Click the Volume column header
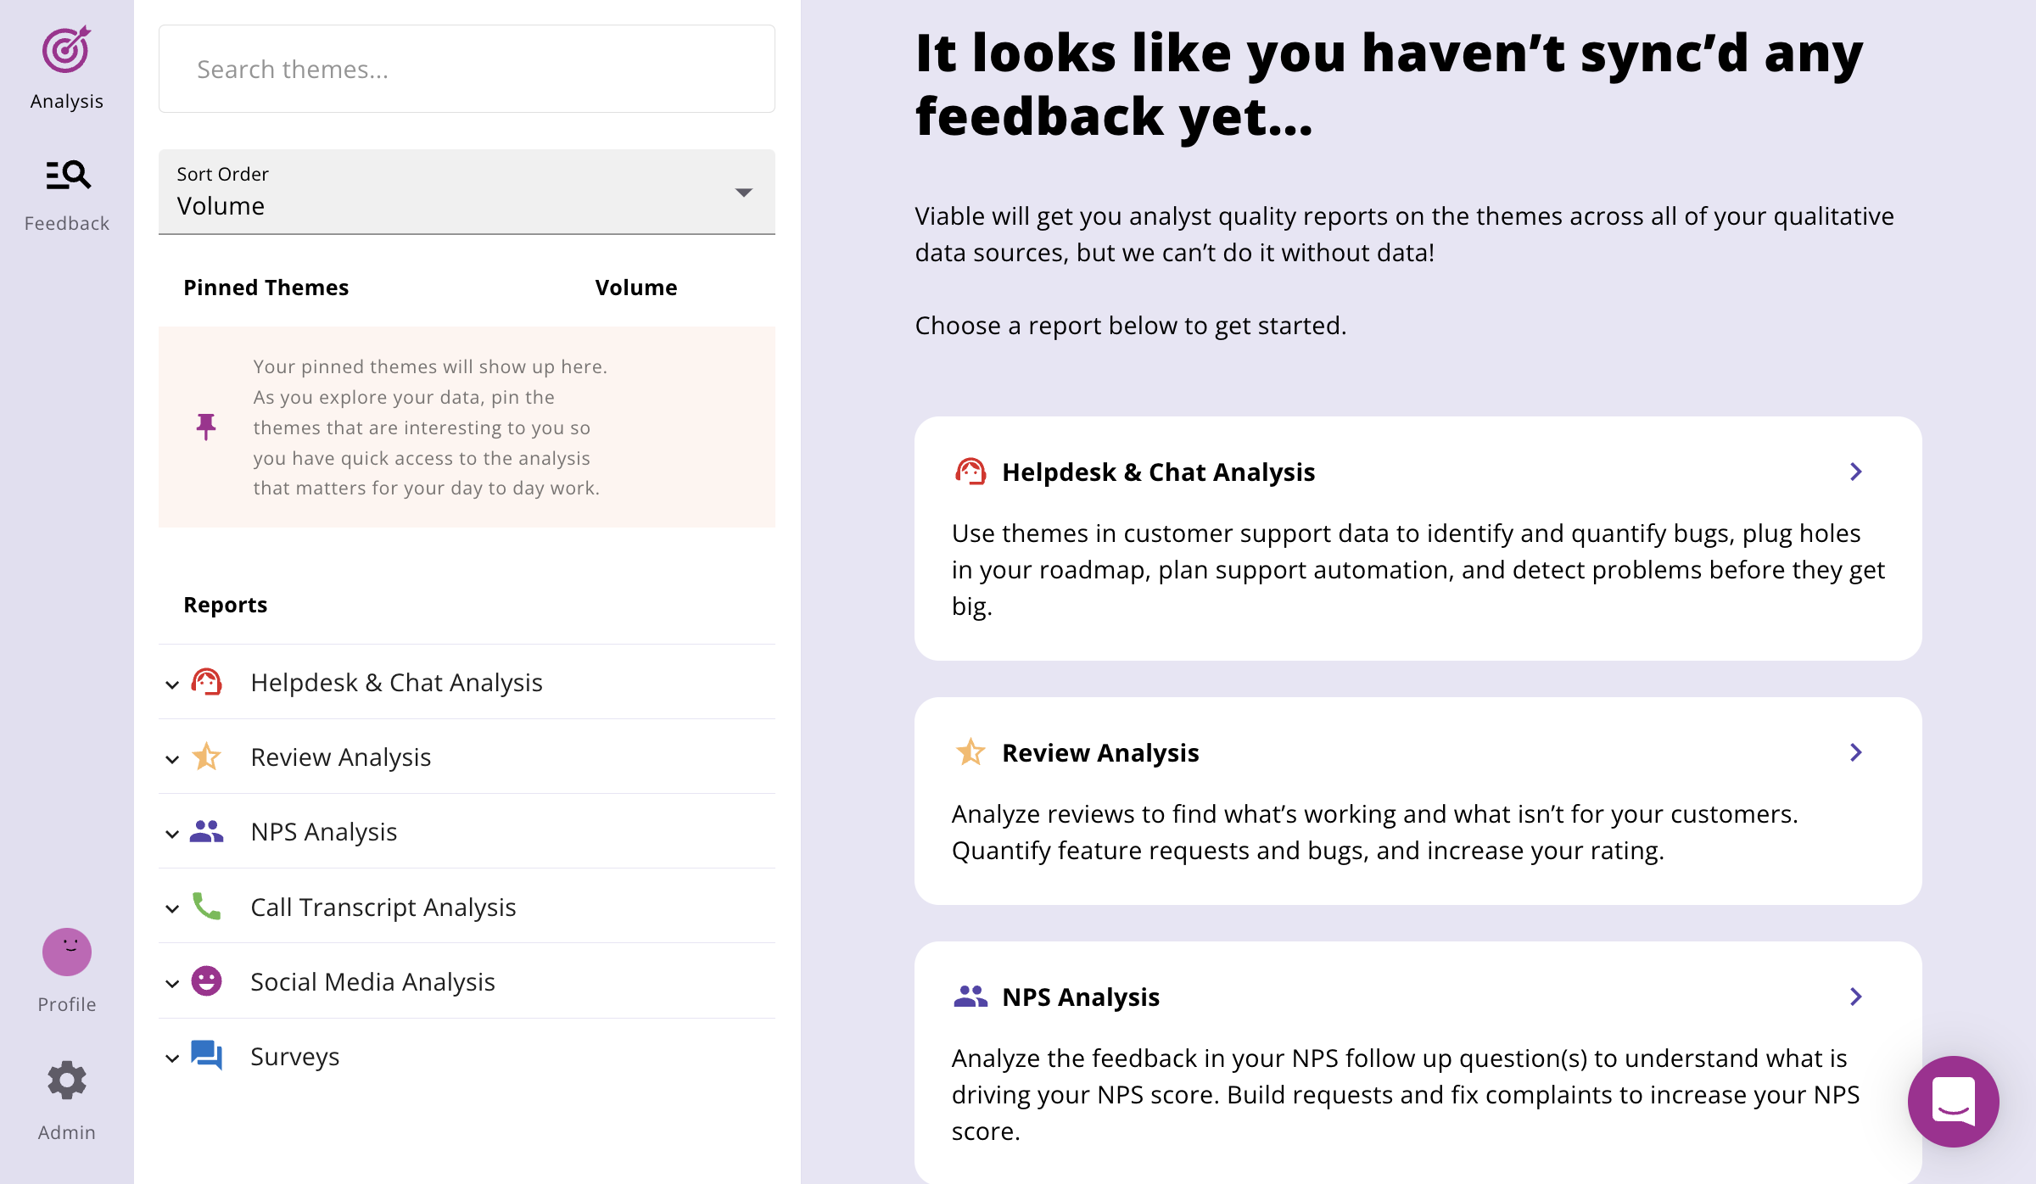 click(636, 288)
